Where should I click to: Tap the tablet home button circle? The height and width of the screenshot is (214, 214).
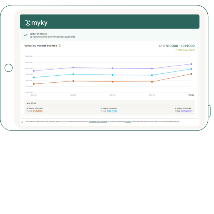(9, 68)
